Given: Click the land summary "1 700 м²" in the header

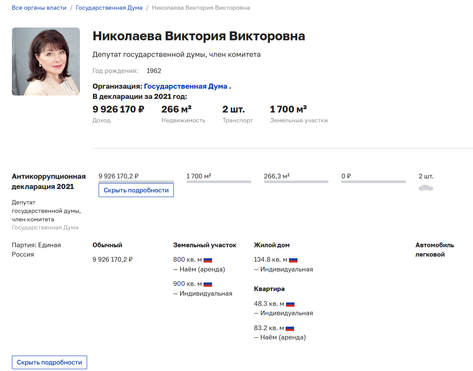Looking at the screenshot, I should (289, 109).
